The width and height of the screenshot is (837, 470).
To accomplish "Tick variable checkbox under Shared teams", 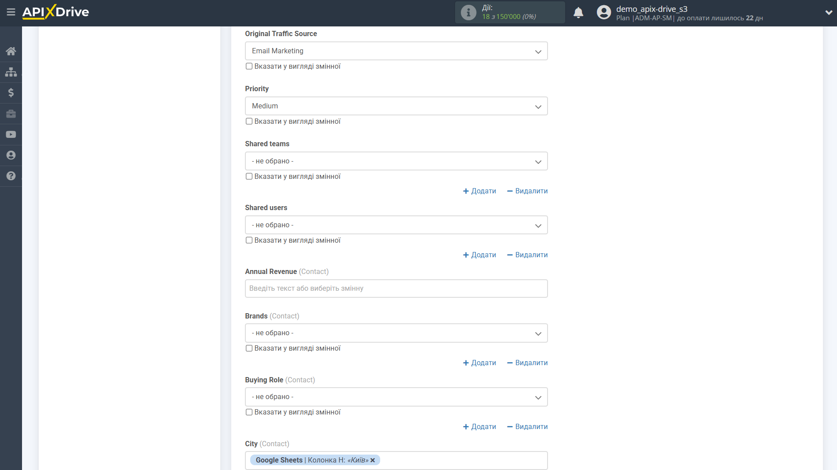I will [x=249, y=177].
